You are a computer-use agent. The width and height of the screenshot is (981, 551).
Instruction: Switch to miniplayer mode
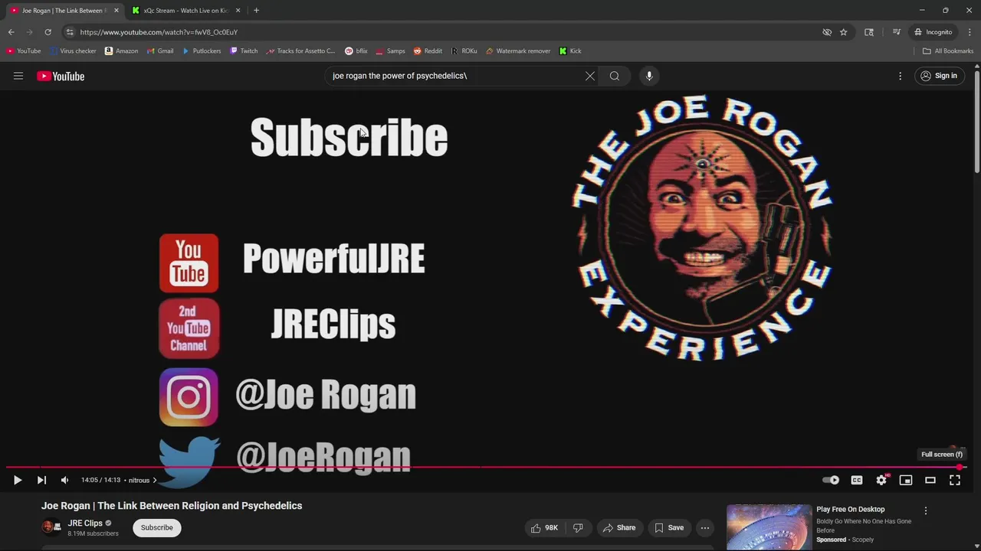pos(906,480)
